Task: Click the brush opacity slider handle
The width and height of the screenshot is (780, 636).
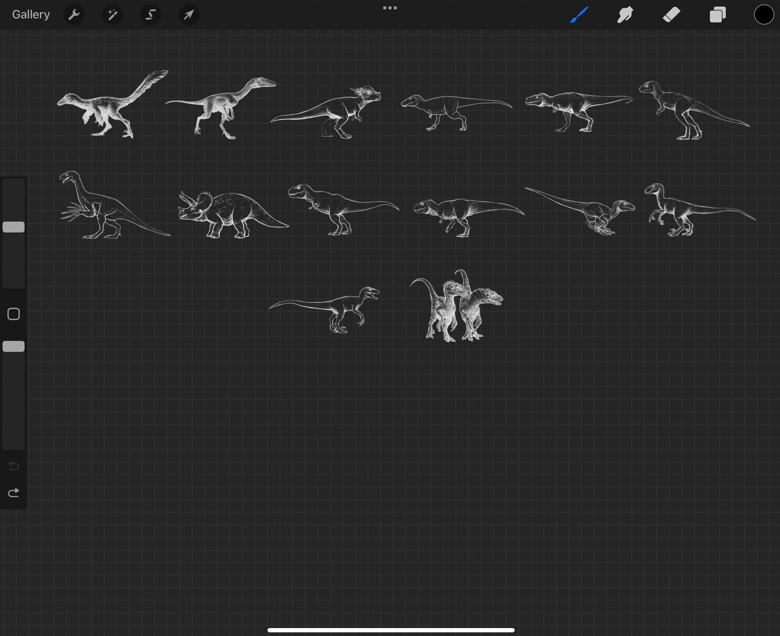Action: tap(14, 346)
